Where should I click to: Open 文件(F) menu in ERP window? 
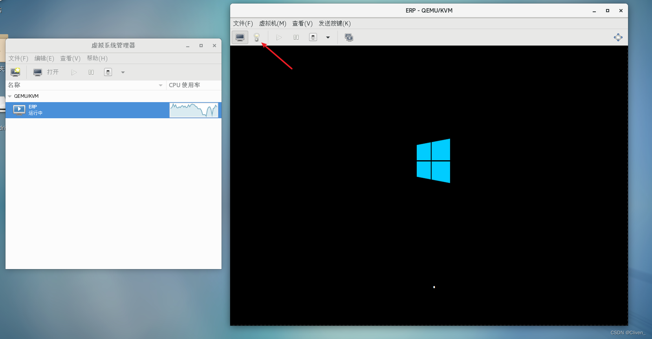click(x=243, y=24)
